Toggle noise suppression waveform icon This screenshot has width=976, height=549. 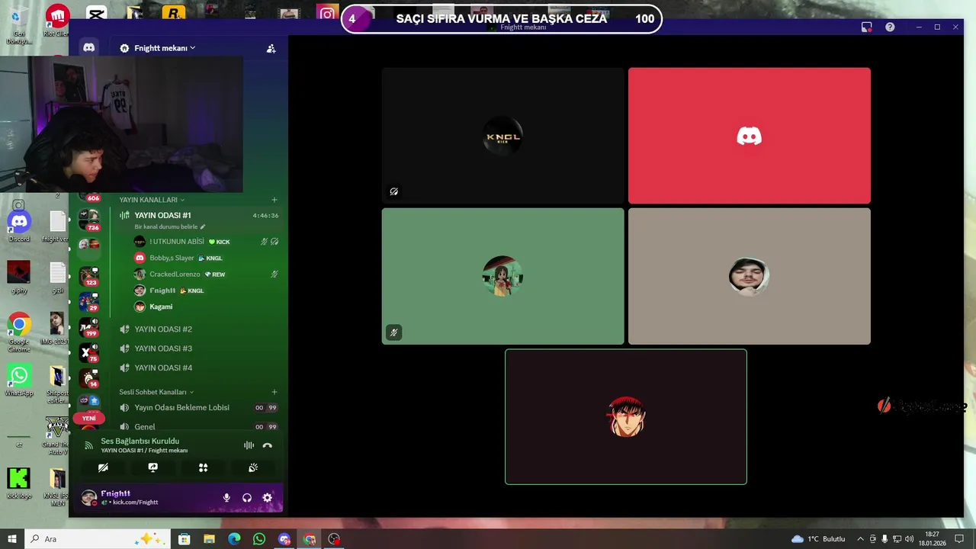click(x=249, y=445)
